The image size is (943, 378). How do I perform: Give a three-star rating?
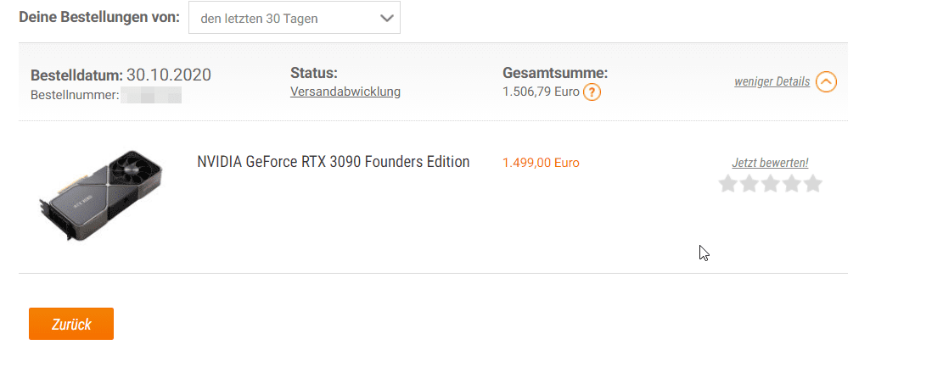coord(771,184)
